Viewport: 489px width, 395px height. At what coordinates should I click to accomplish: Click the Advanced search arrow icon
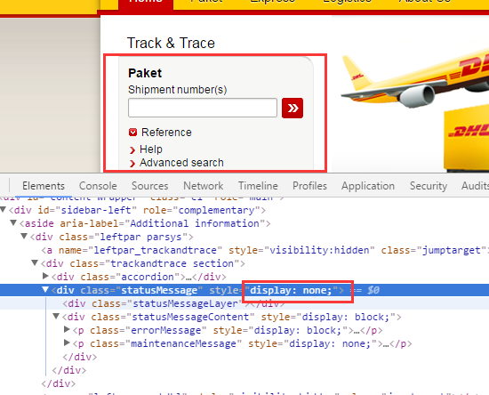[132, 164]
